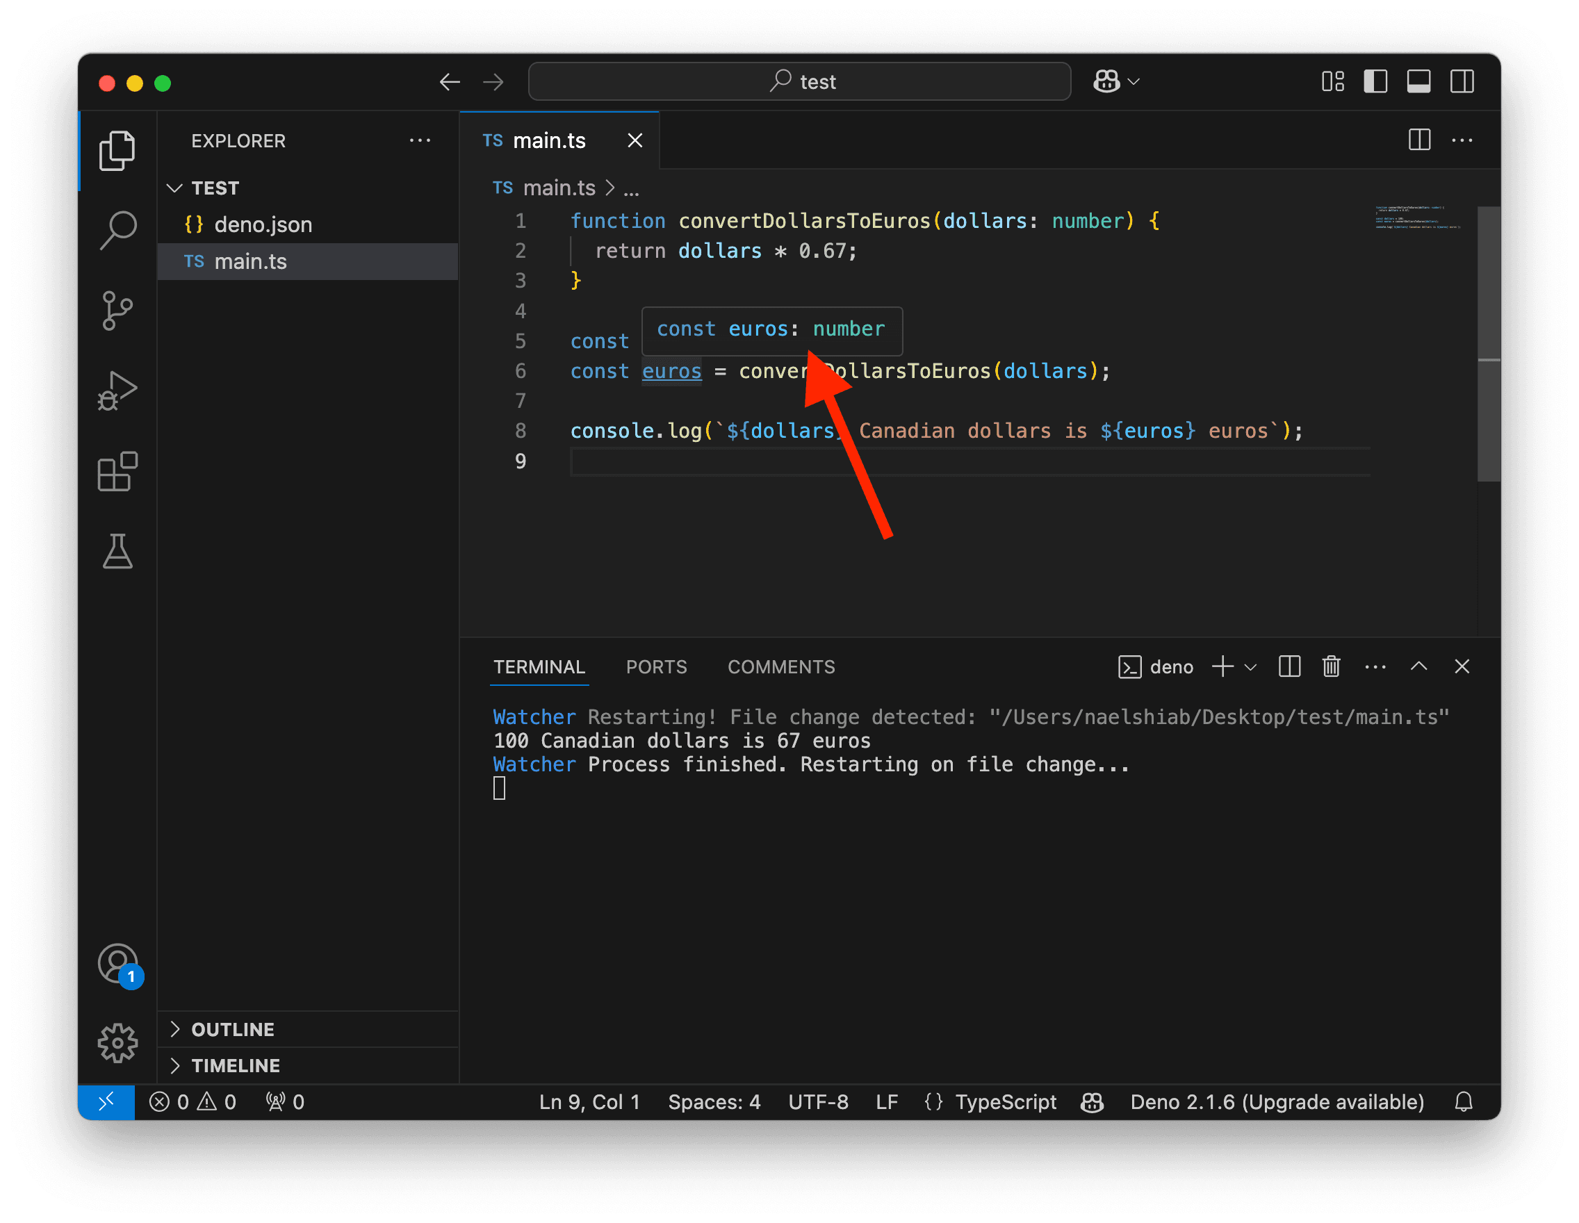Toggle the primary sidebar visibility
Screen dimensions: 1579x1223
[x=1375, y=81]
